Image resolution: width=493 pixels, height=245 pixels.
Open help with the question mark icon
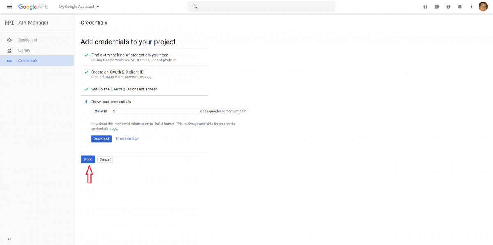point(448,6)
